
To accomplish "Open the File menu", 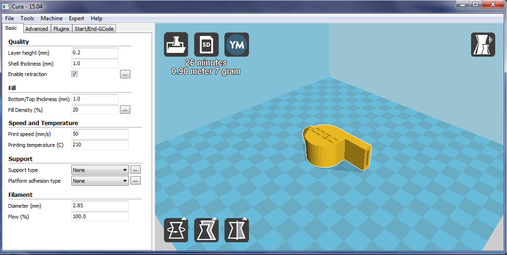I will (x=9, y=18).
